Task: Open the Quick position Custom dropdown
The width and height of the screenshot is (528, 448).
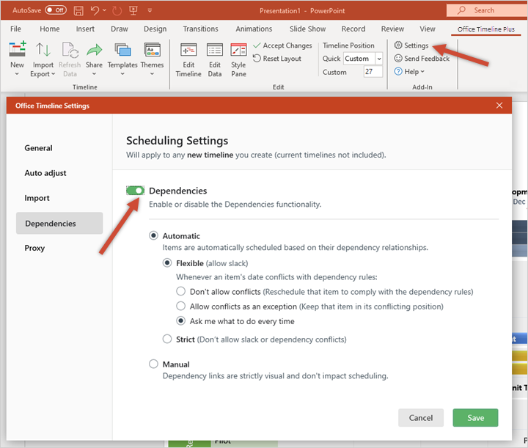Action: [379, 59]
